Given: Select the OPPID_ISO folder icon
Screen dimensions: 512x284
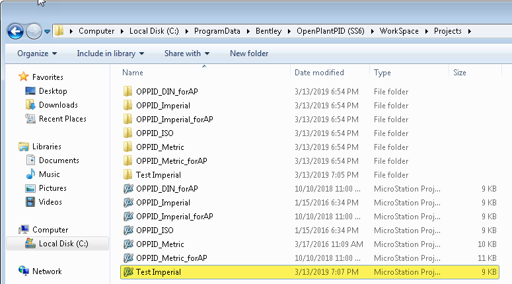Looking at the screenshot, I should (x=128, y=133).
